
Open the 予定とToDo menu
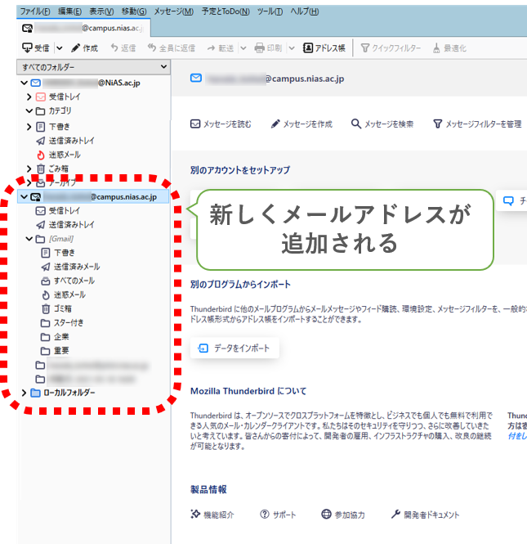click(x=226, y=11)
